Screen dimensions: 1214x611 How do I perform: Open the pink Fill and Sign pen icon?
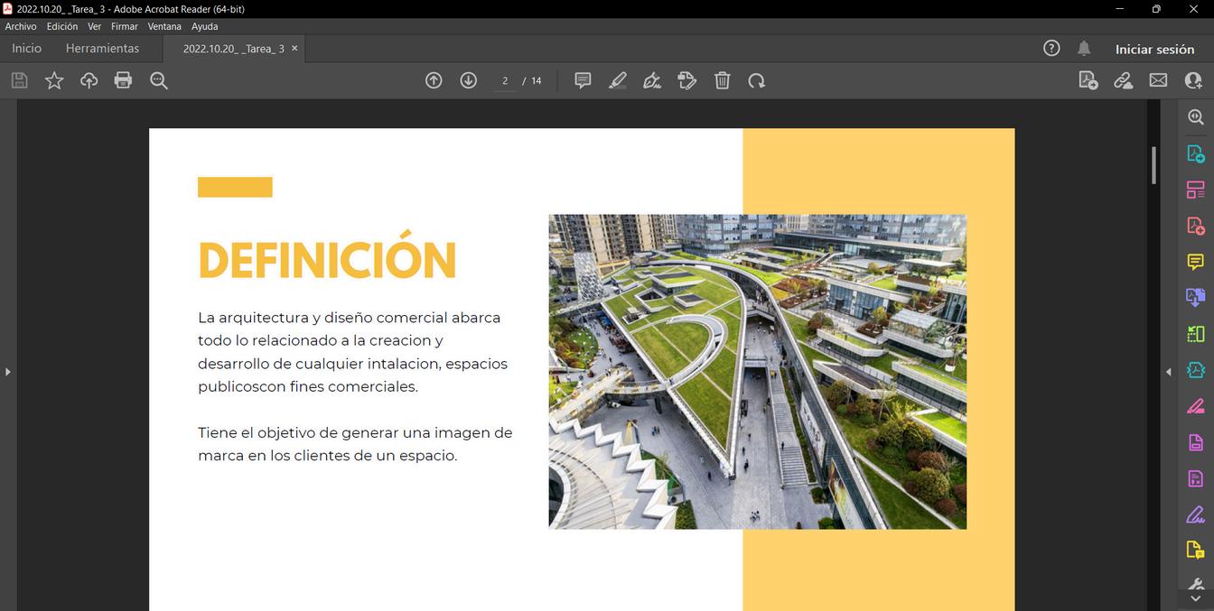pyautogui.click(x=1196, y=406)
